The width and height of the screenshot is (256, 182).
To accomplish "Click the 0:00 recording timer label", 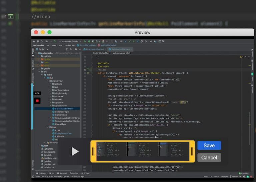I will (37, 93).
